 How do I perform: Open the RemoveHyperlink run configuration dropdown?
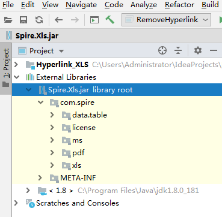166,20
